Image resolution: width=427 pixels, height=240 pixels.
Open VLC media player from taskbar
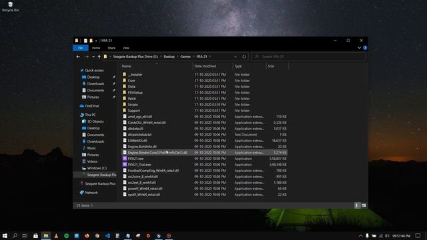(x=56, y=235)
